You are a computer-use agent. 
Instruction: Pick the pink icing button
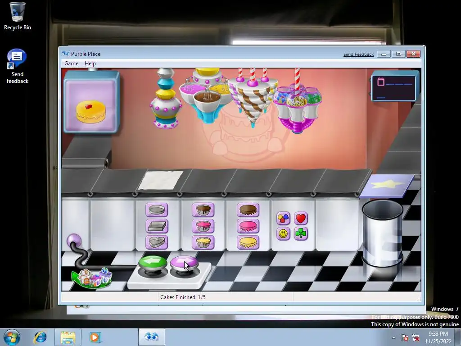(248, 226)
